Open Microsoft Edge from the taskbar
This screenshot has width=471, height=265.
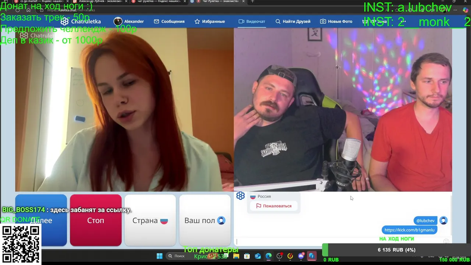pyautogui.click(x=269, y=256)
